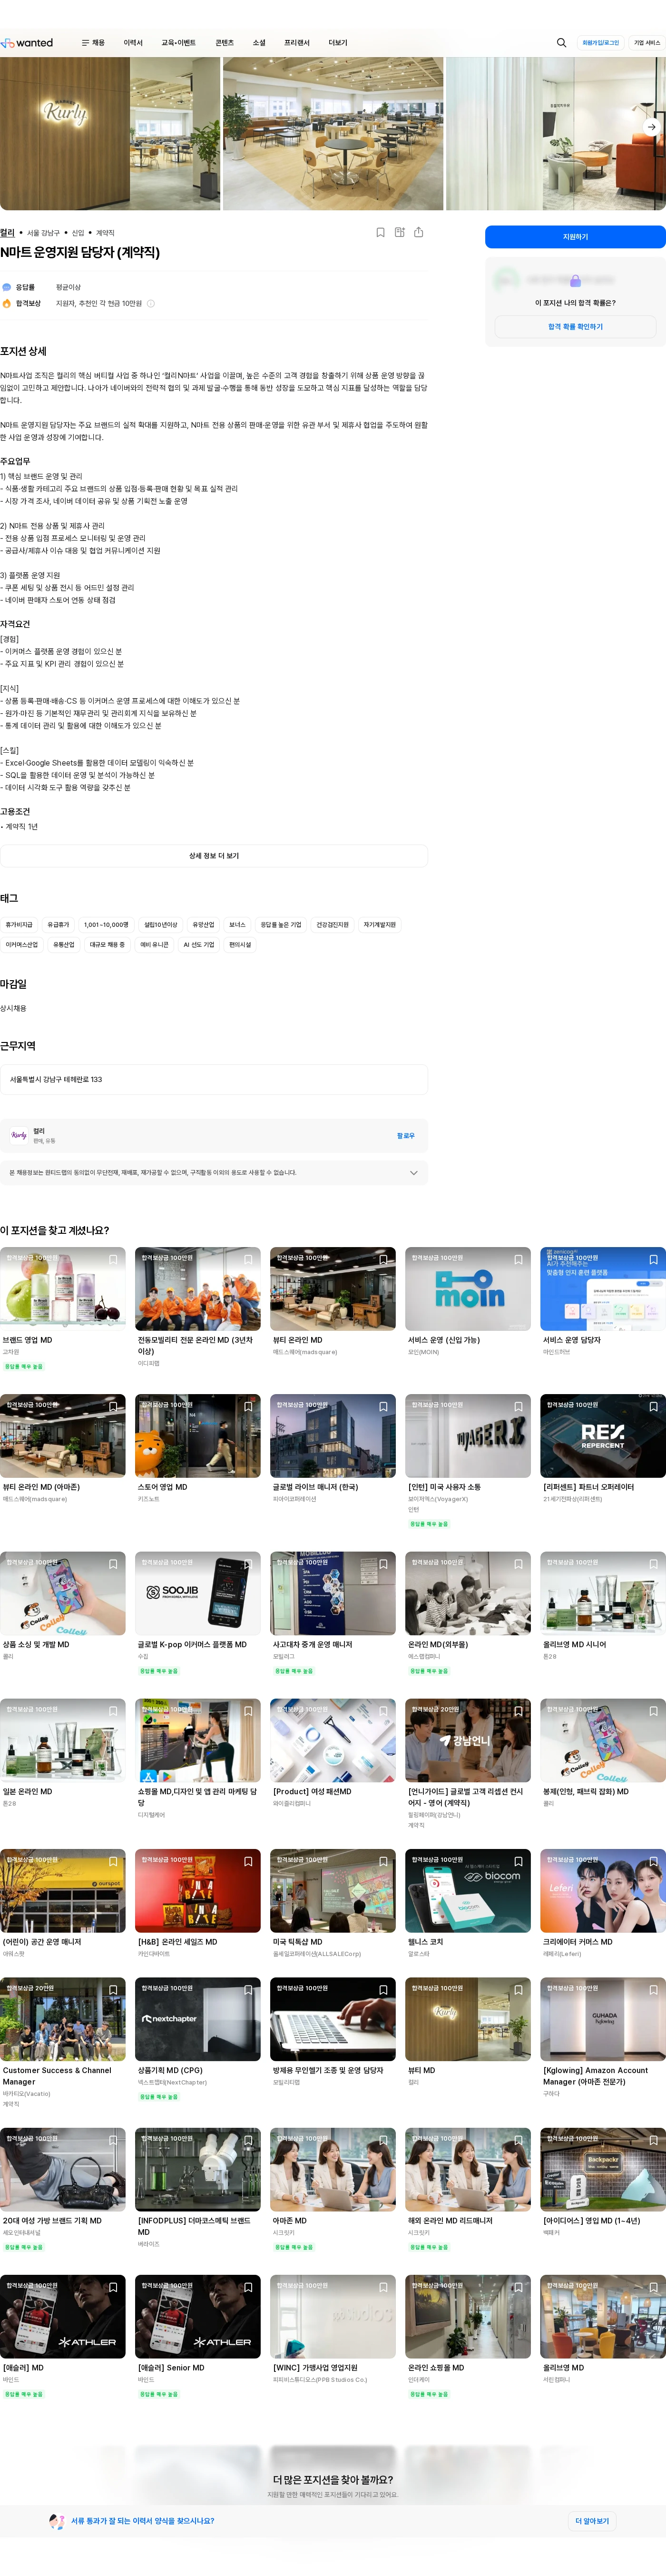Bookmark the 스토어 영업 MD card
The width and height of the screenshot is (666, 2576).
pos(248,1407)
